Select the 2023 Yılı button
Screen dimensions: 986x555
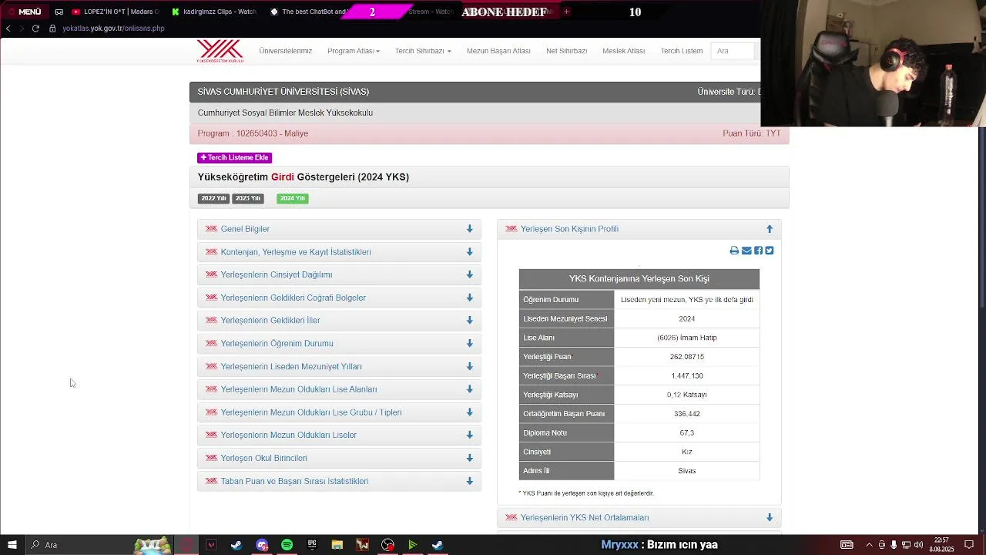[248, 198]
